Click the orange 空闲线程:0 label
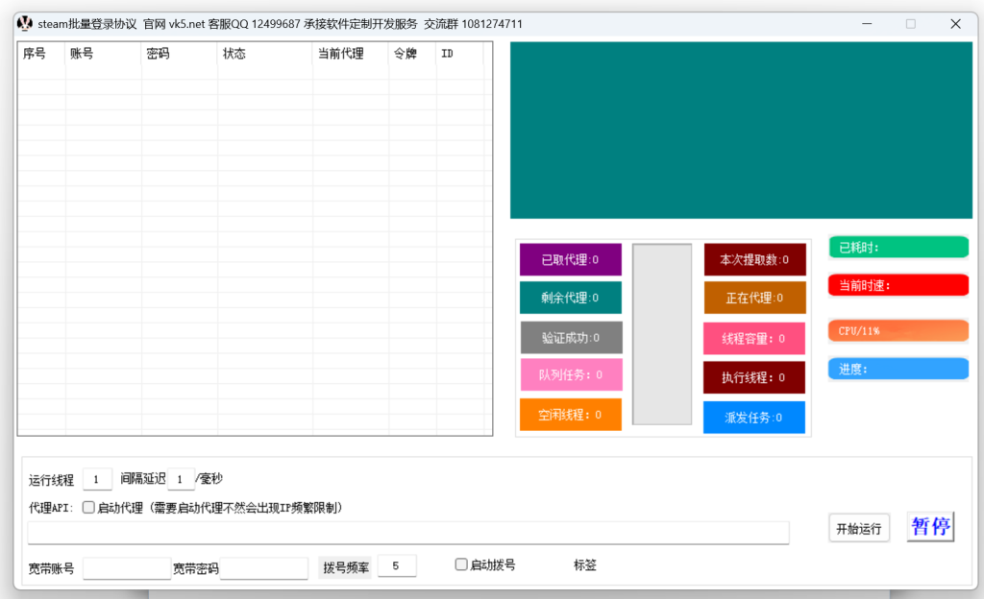 tap(571, 415)
